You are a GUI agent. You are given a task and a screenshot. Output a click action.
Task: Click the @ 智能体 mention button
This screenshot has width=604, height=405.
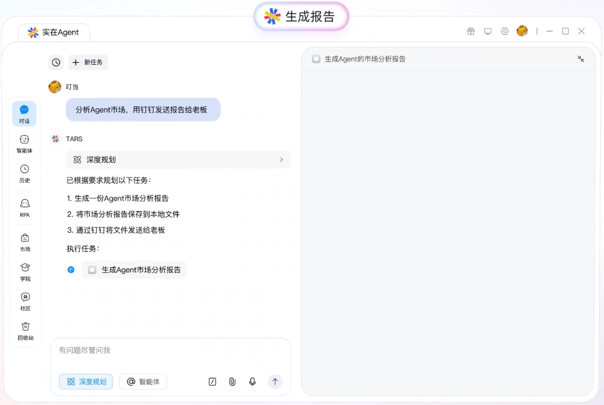click(x=143, y=382)
